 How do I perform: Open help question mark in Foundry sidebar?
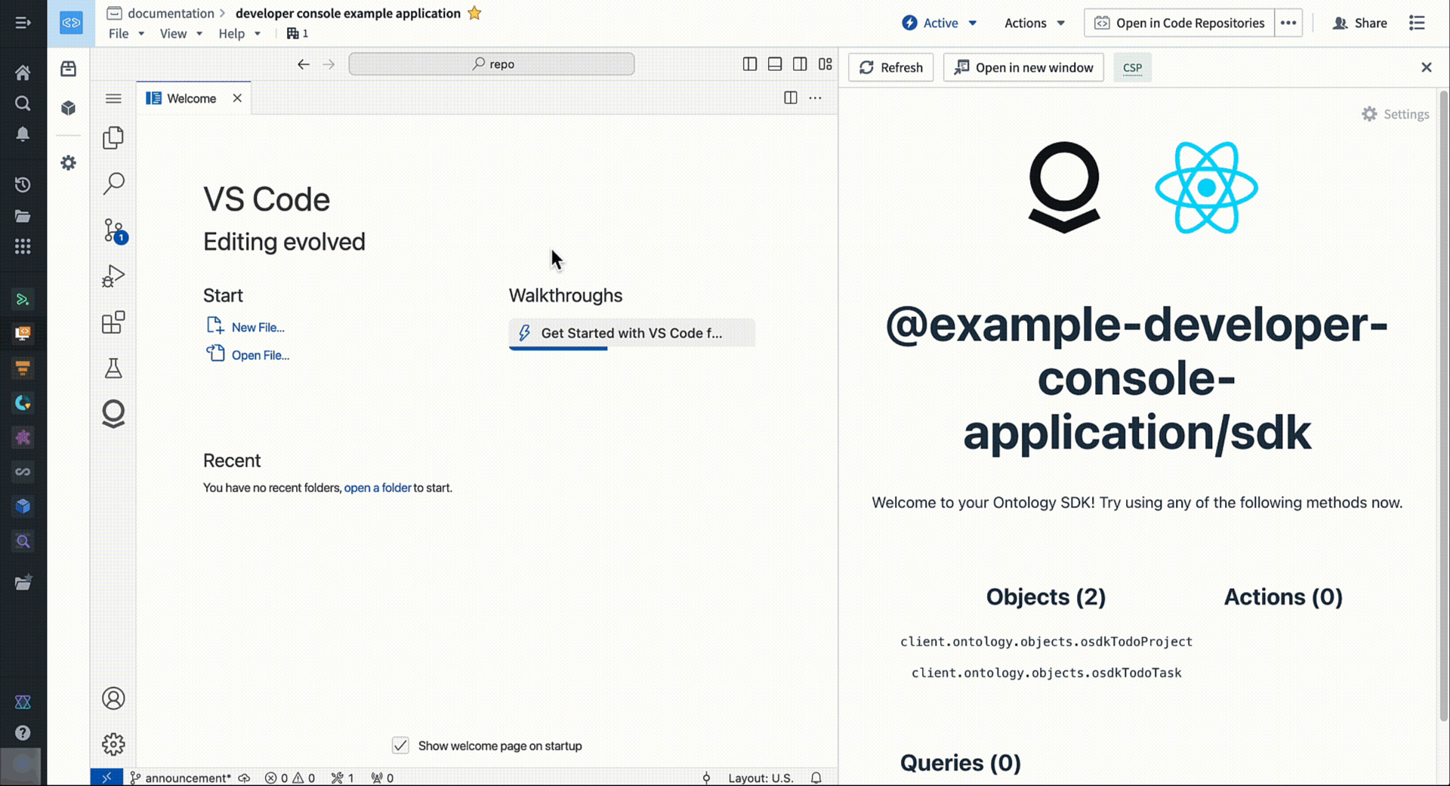(x=23, y=733)
